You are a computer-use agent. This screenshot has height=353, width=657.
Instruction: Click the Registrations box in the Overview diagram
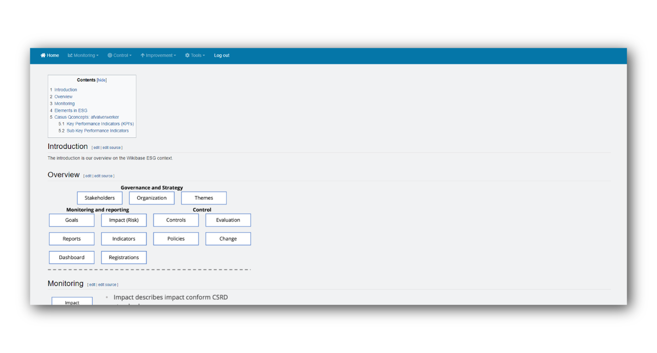124,257
